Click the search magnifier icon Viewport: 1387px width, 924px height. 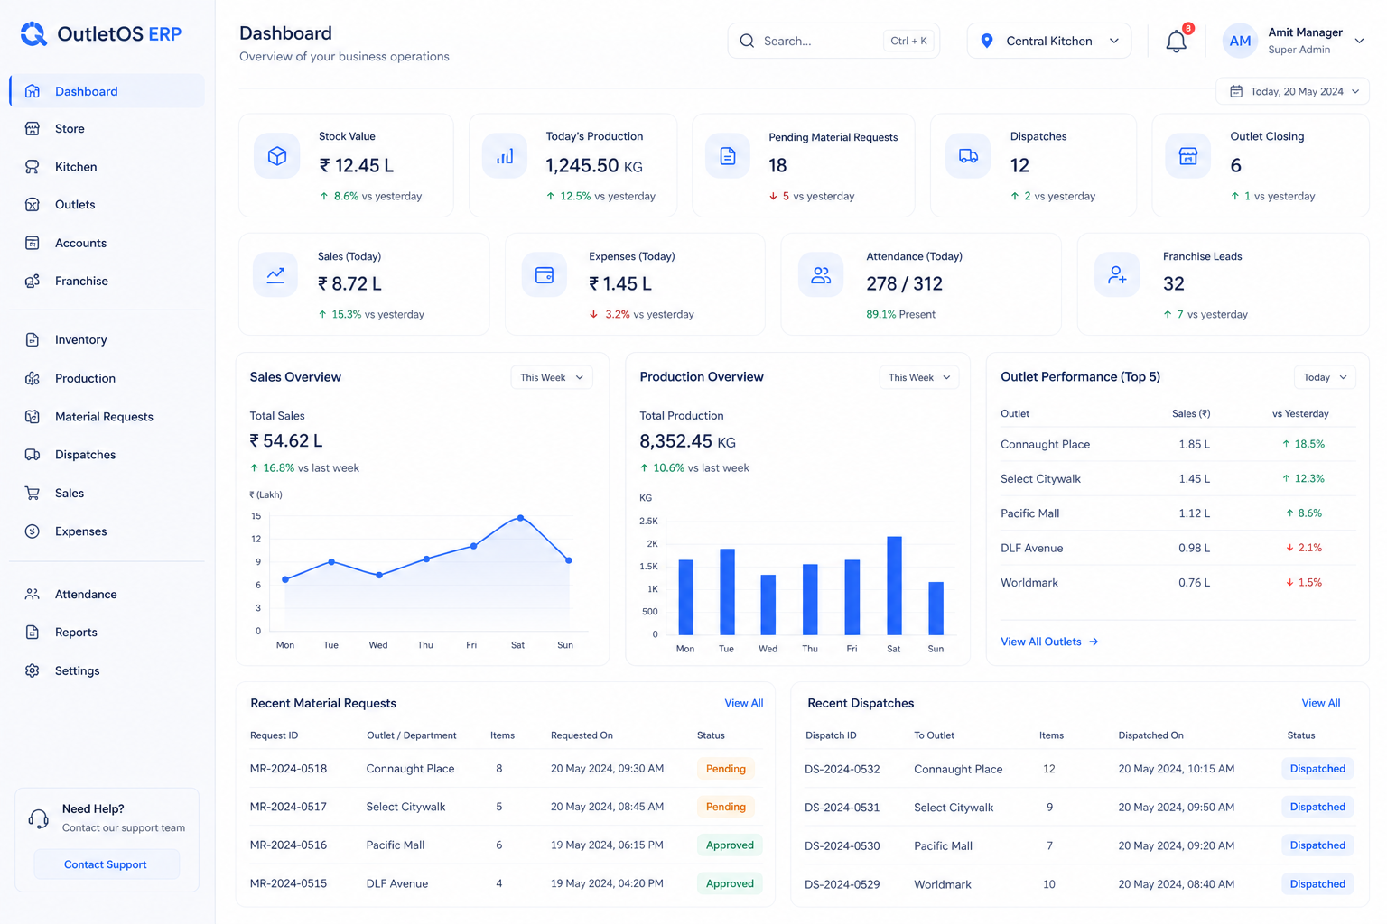[747, 41]
